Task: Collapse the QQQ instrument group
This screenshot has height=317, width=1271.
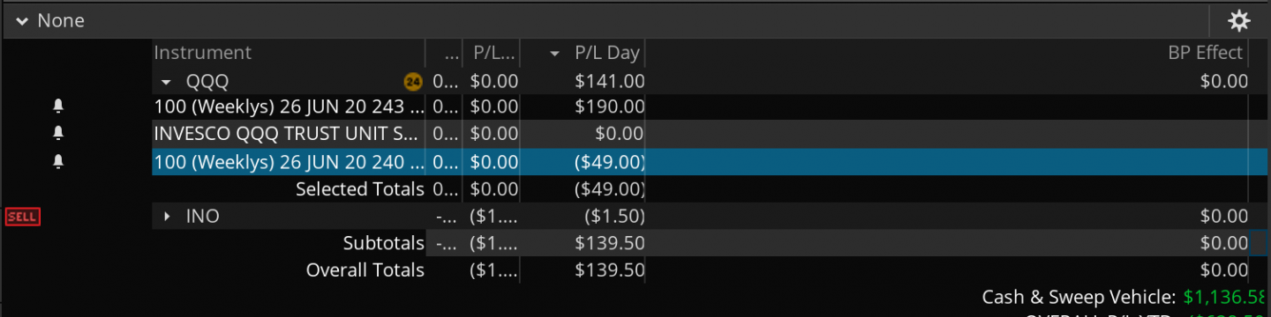Action: [x=167, y=82]
